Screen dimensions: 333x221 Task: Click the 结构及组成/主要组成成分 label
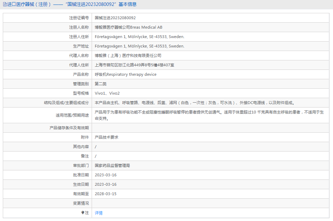pyautogui.click(x=66, y=103)
